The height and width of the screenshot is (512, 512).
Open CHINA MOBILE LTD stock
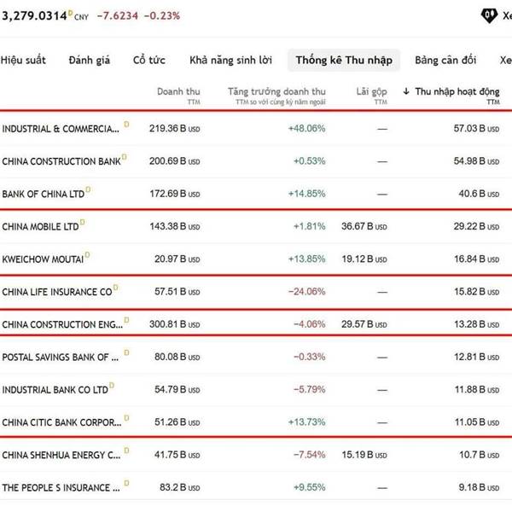coord(40,227)
